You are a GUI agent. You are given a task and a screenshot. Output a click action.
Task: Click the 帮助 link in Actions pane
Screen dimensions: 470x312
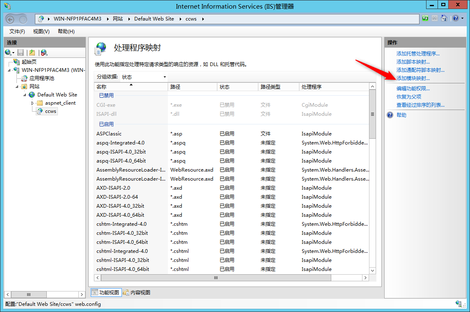coord(401,115)
